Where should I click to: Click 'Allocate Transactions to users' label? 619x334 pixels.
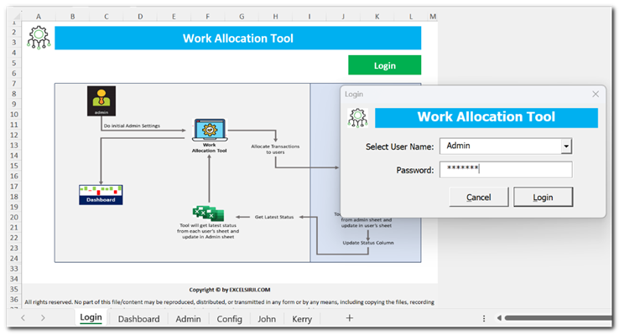pyautogui.click(x=275, y=149)
